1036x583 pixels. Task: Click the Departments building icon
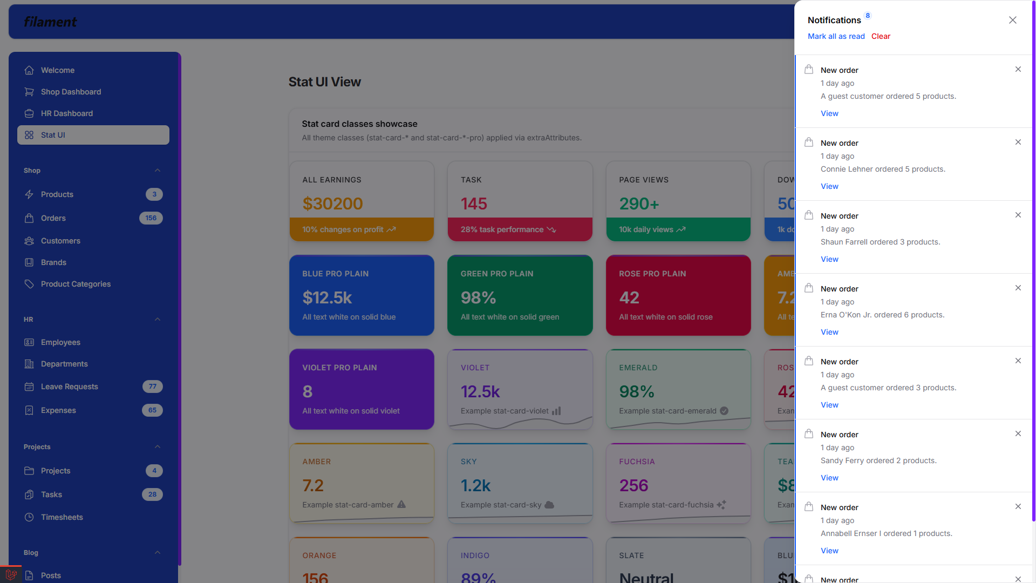coord(29,364)
